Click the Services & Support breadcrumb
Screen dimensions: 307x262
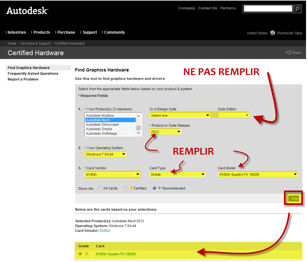pyautogui.click(x=36, y=43)
